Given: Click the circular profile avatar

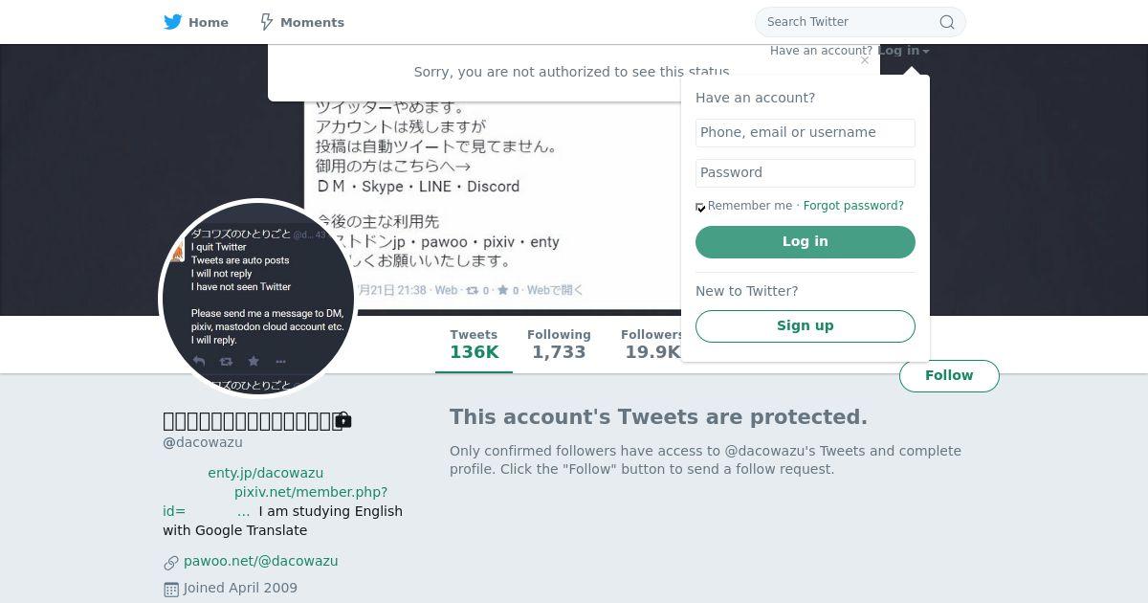Looking at the screenshot, I should click(x=258, y=298).
